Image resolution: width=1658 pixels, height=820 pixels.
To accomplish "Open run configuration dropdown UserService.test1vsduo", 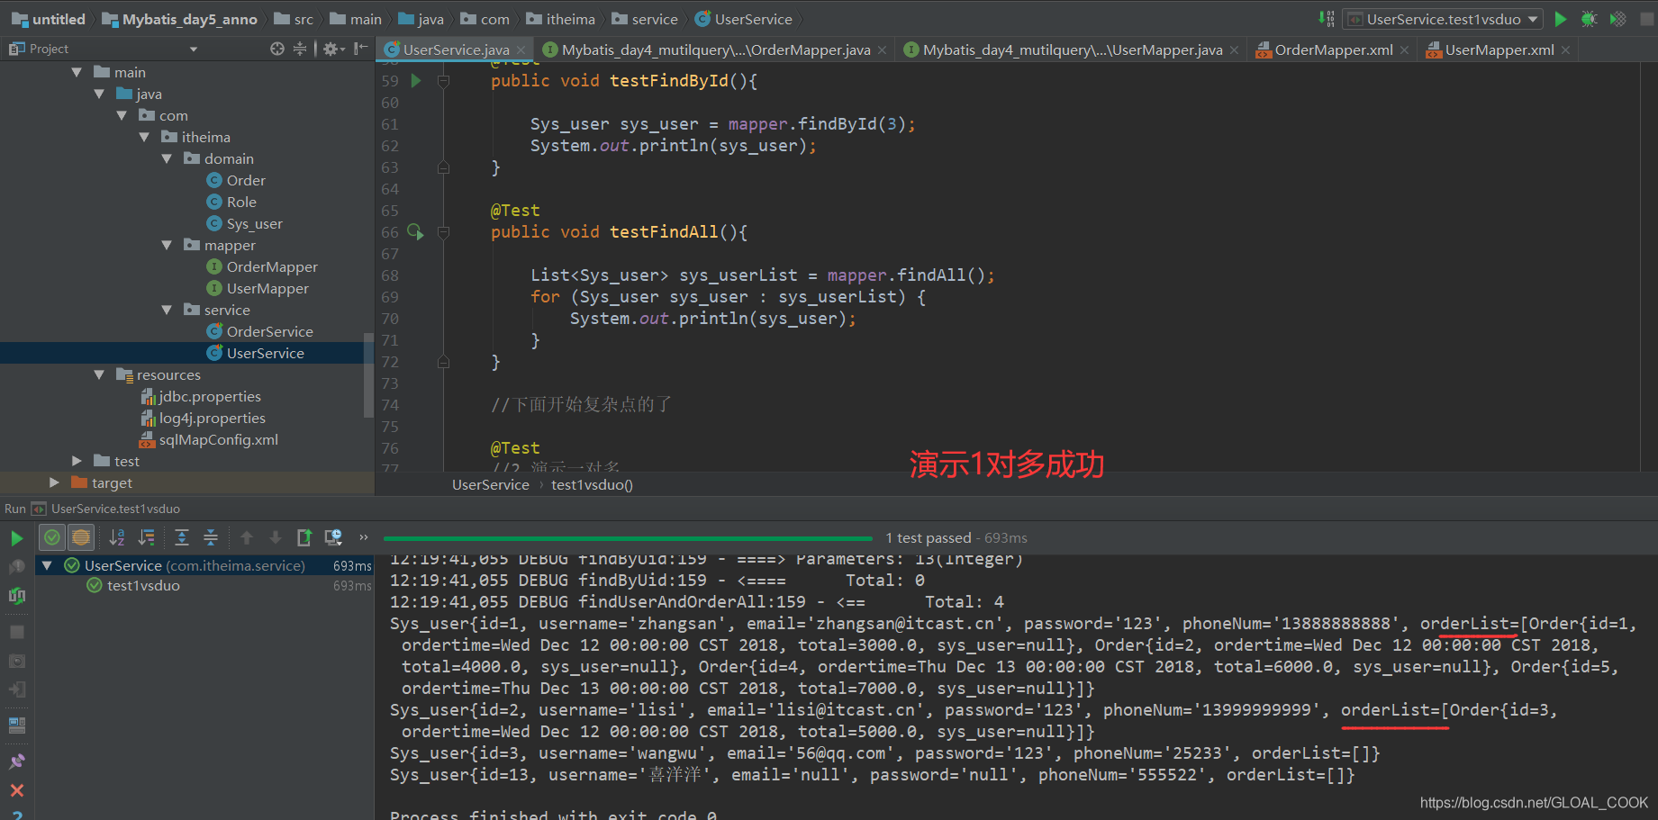I will point(1442,19).
